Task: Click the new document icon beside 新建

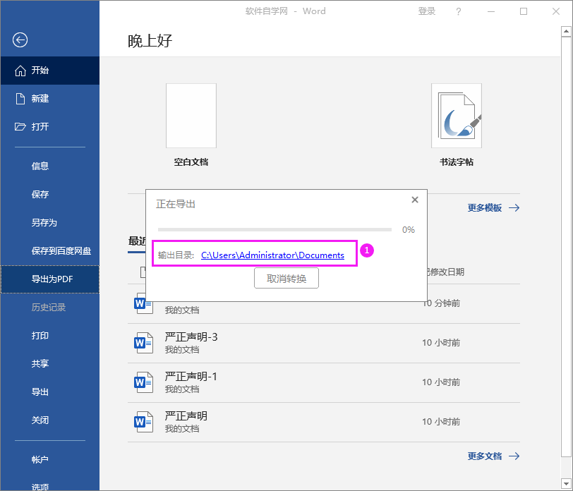Action: click(20, 98)
